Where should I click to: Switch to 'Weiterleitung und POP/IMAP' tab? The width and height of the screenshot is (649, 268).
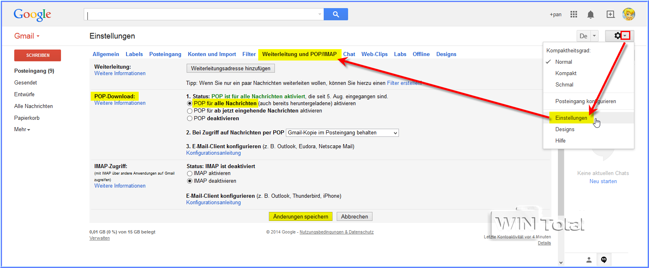coord(299,54)
